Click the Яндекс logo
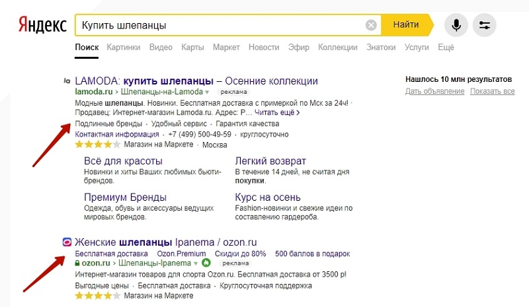Viewport: 529px width, 307px height. point(42,25)
